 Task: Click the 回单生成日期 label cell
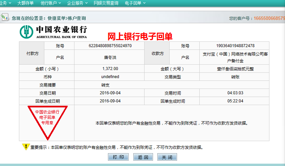[47, 101]
